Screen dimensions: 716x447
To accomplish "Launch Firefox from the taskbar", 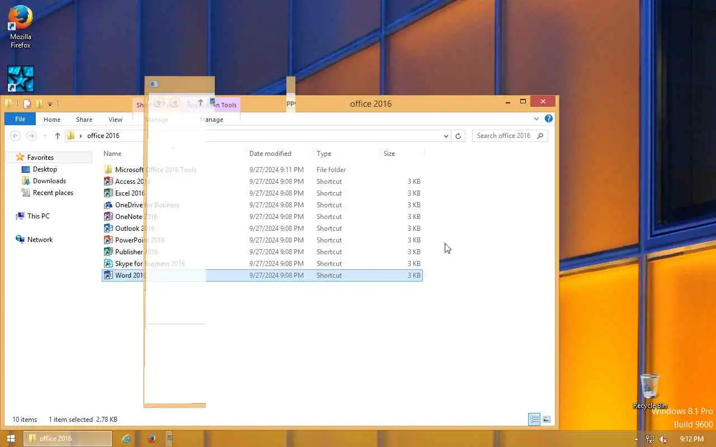I will (151, 439).
